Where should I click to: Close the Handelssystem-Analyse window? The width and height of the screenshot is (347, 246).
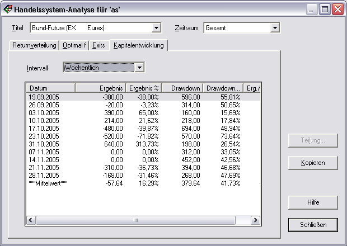click(x=337, y=10)
